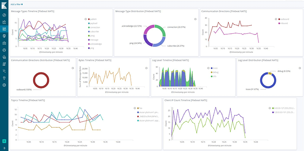Select the pong legend entry
The image size is (304, 151).
[x=91, y=36]
